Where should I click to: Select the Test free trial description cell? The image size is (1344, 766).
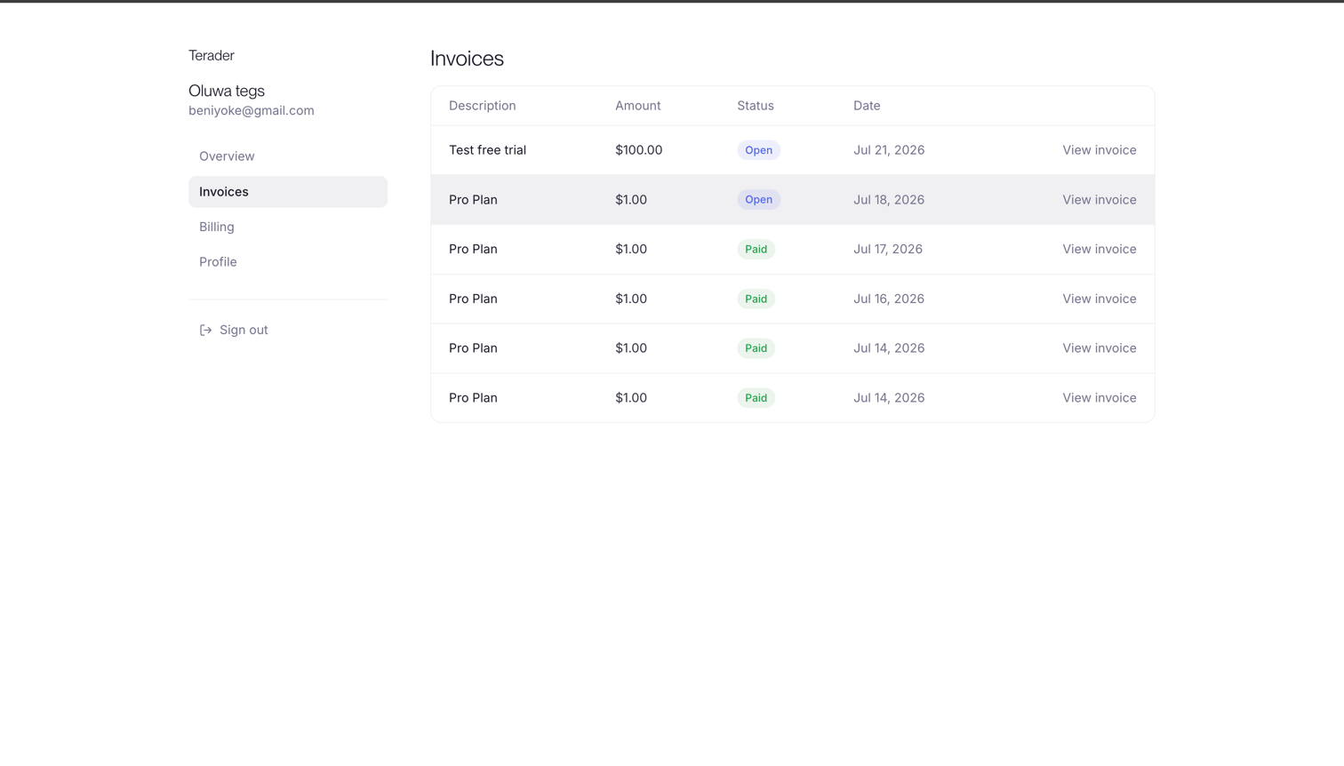pos(487,150)
